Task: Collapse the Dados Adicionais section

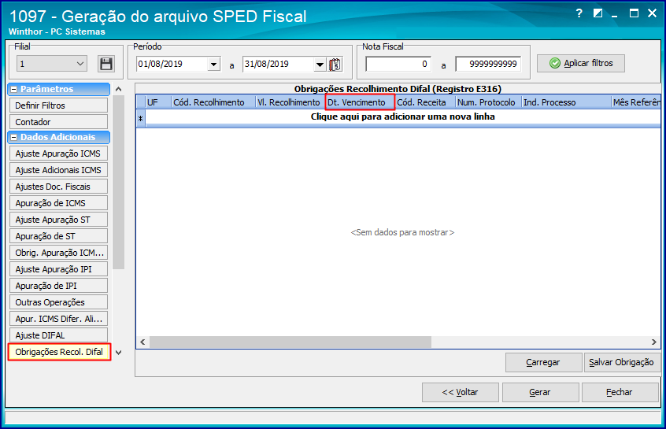Action: [14, 137]
